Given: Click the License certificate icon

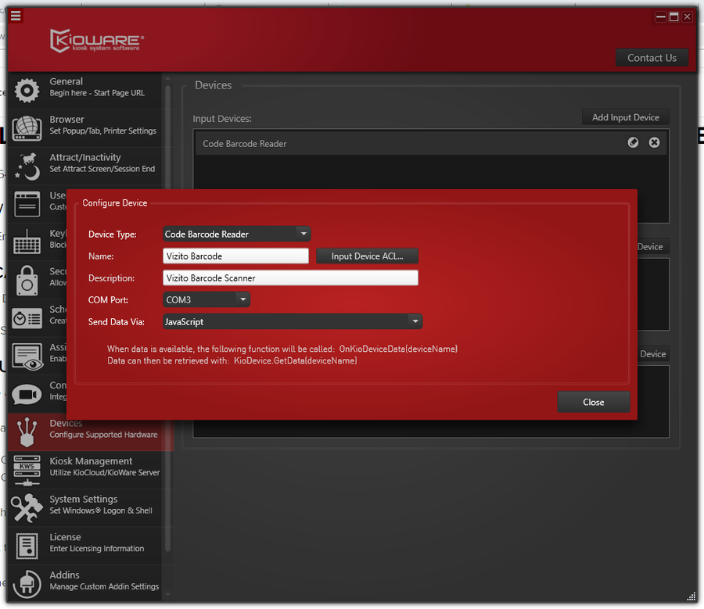Looking at the screenshot, I should tap(27, 545).
